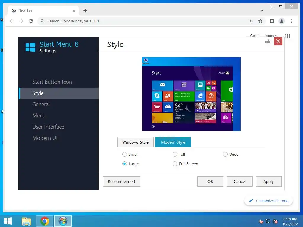Reload the page in Chrome

click(31, 21)
